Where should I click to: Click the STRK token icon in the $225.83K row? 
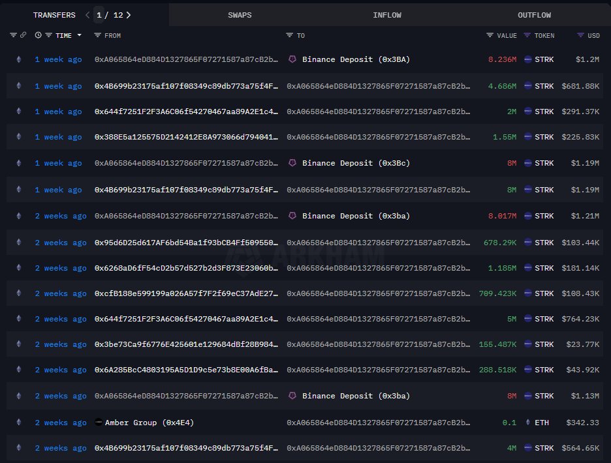point(527,137)
